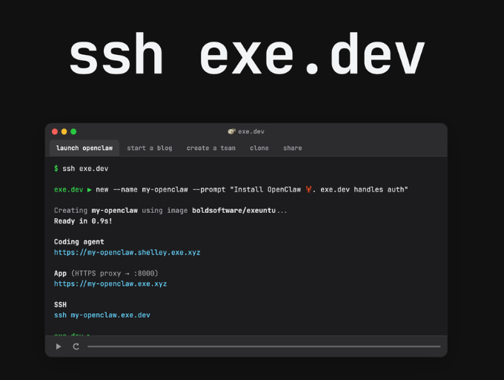Open the my-openclaw.shelley.exe.xyz coding agent link

[x=127, y=252]
